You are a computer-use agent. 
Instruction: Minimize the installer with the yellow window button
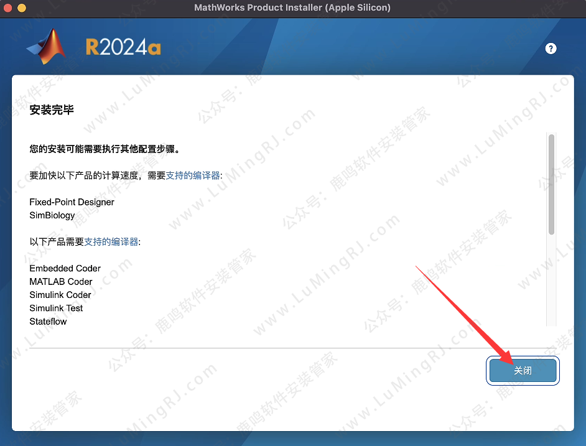(x=21, y=8)
